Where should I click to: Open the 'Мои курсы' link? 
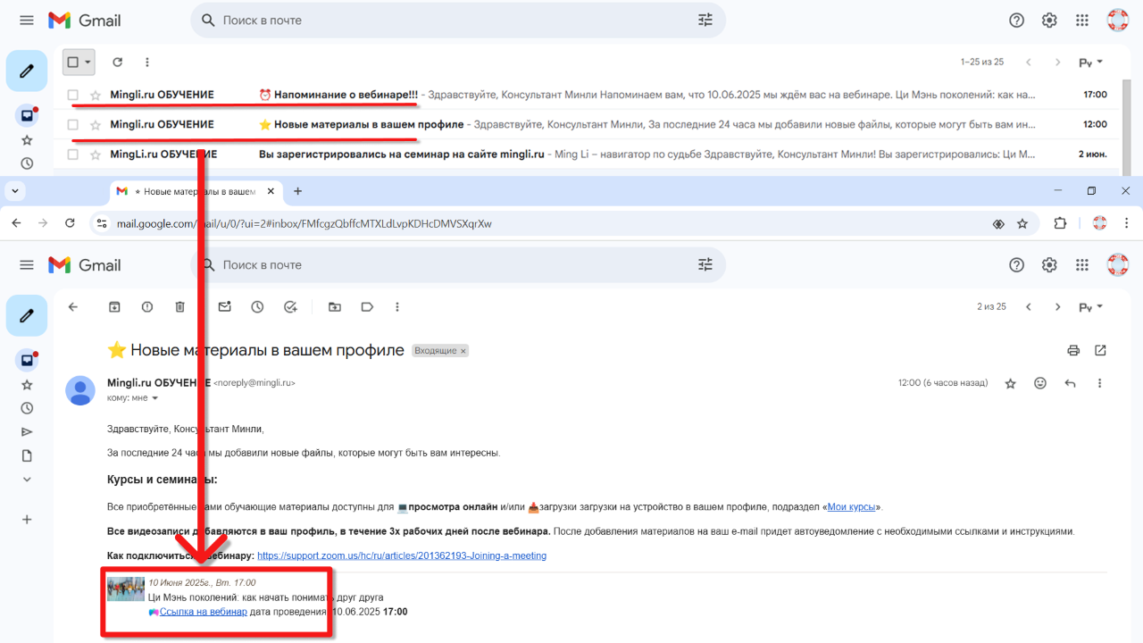pyautogui.click(x=851, y=507)
